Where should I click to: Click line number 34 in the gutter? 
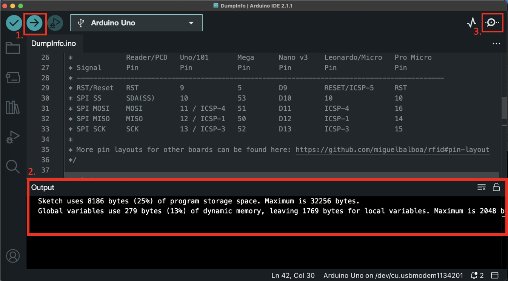tap(45, 139)
